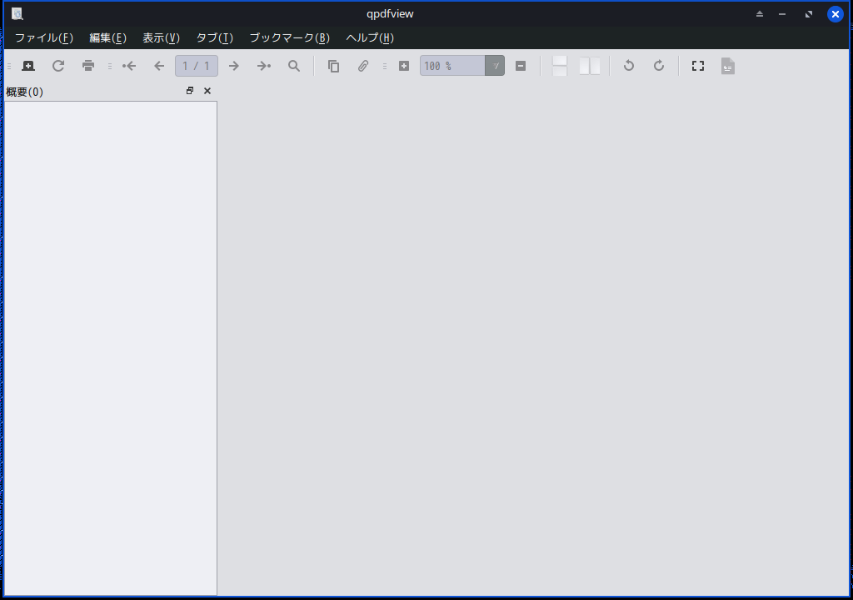
Task: Click the refresh document icon
Action: click(x=58, y=66)
